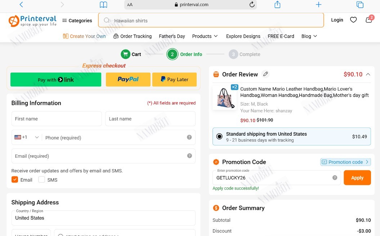This screenshot has height=236, width=380.
Task: Click the Apply promotion button
Action: pyautogui.click(x=357, y=178)
